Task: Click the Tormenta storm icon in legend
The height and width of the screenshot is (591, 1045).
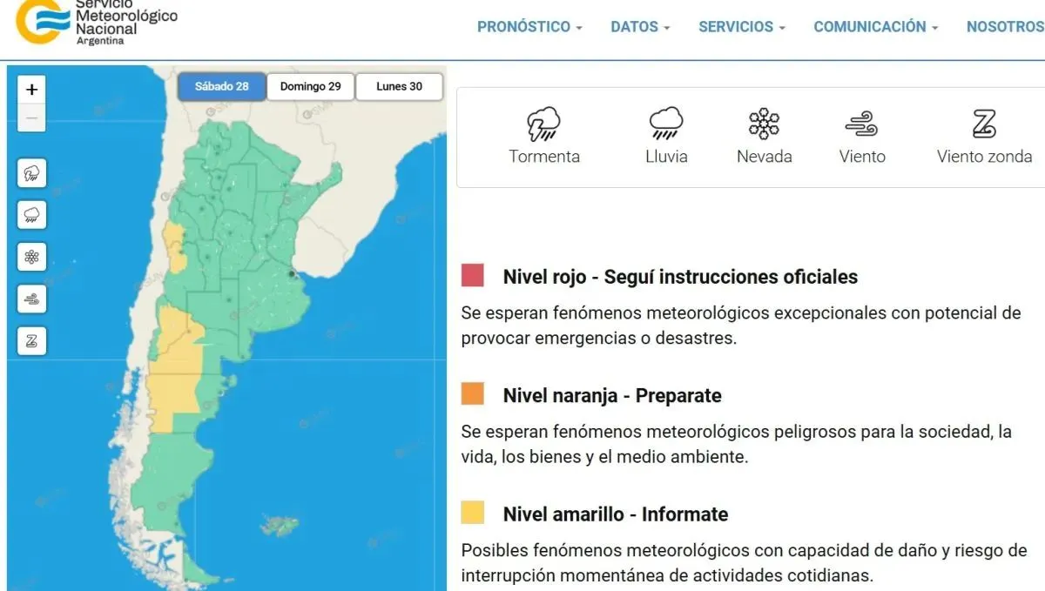Action: [544, 124]
